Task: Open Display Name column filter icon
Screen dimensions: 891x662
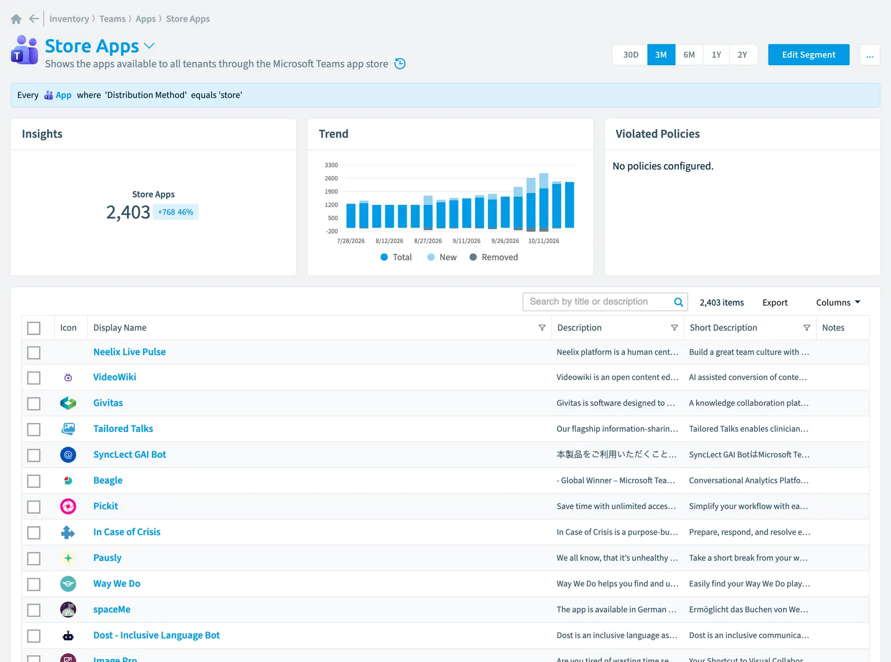Action: [542, 328]
